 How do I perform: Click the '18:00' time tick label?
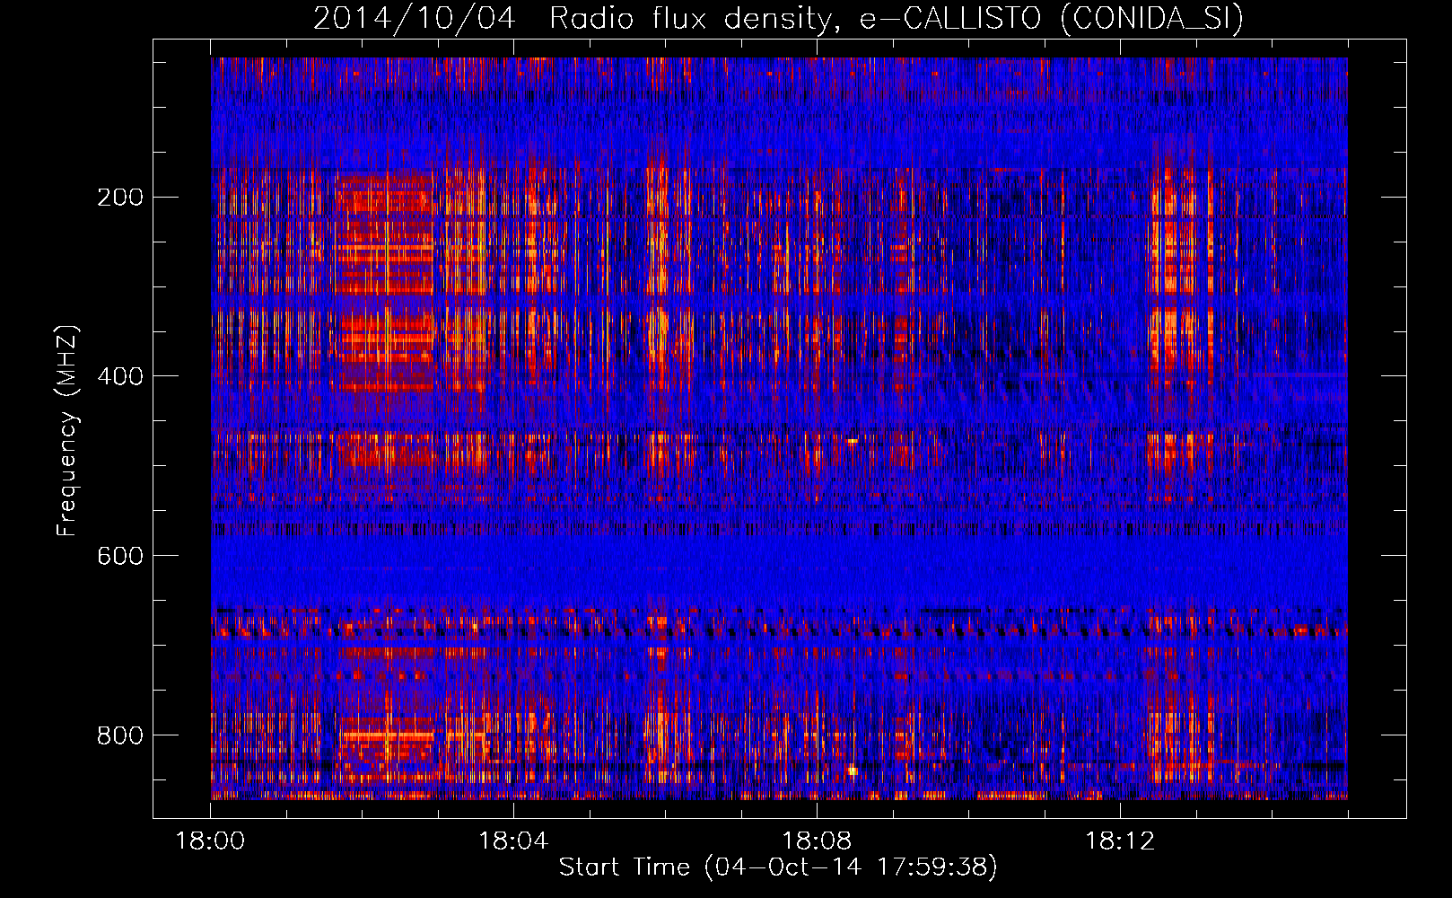210,841
